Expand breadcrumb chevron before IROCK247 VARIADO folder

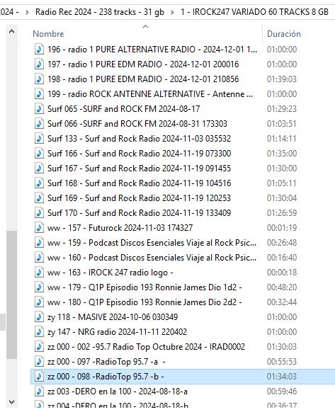[x=172, y=12]
